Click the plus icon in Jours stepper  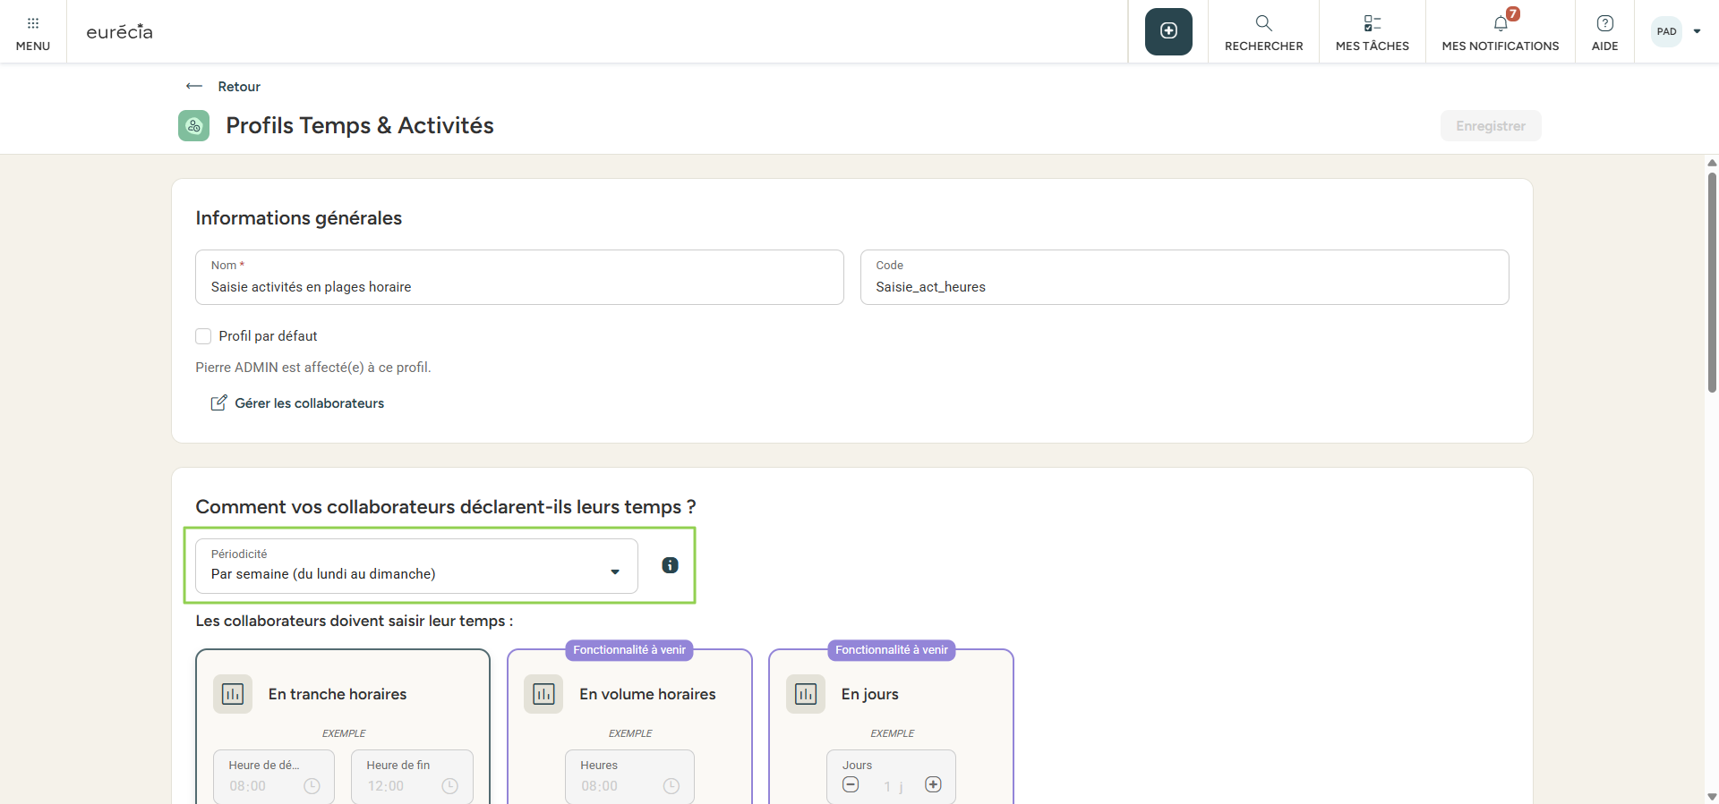pyautogui.click(x=933, y=784)
